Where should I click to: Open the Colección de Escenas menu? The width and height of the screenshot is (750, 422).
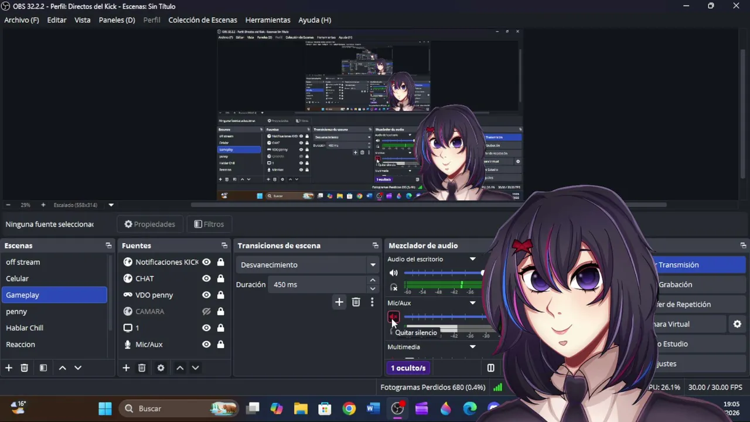(x=203, y=20)
